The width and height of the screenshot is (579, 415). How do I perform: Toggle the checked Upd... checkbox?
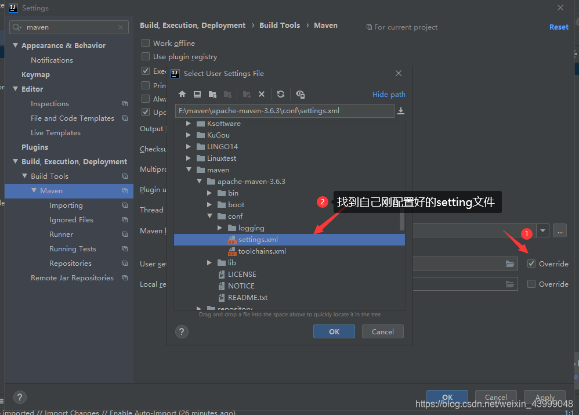[x=146, y=112]
